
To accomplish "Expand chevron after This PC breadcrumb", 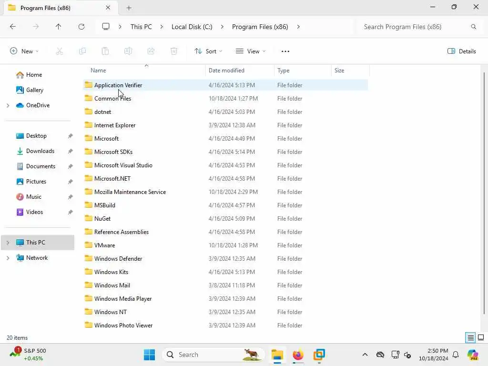I will (162, 27).
